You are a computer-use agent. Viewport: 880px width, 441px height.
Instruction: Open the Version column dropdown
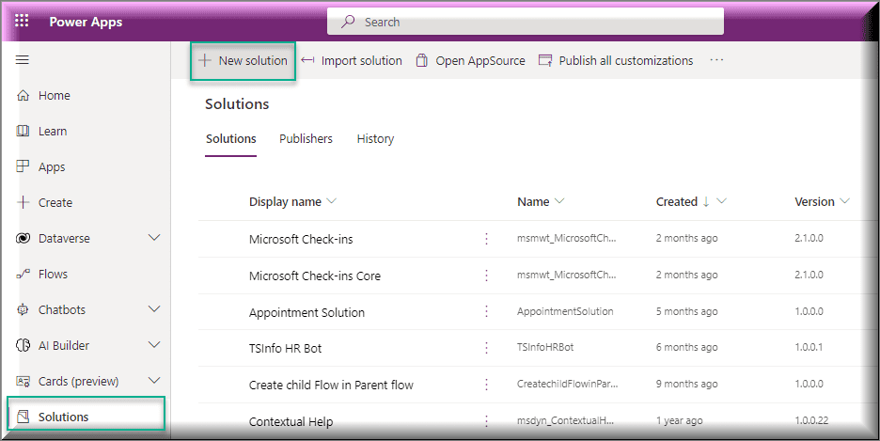click(844, 201)
